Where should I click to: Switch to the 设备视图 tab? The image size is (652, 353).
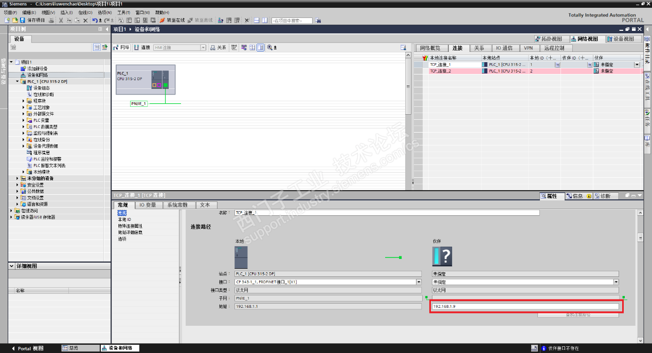coord(623,39)
